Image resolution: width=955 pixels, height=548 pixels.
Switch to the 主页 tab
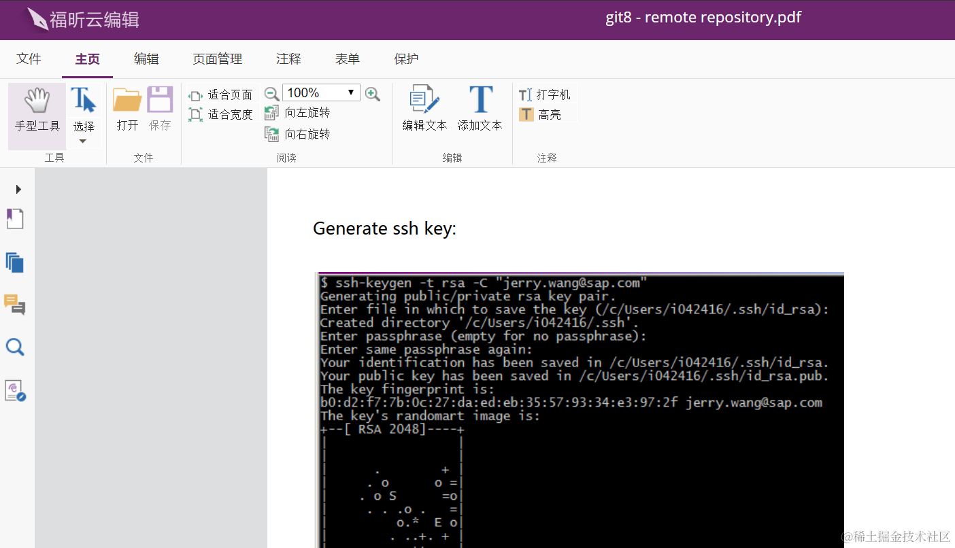coord(87,59)
